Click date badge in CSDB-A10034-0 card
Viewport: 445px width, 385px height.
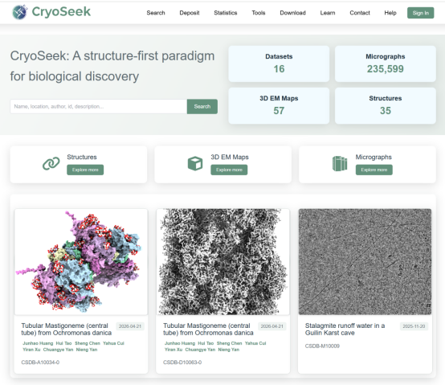click(x=130, y=326)
